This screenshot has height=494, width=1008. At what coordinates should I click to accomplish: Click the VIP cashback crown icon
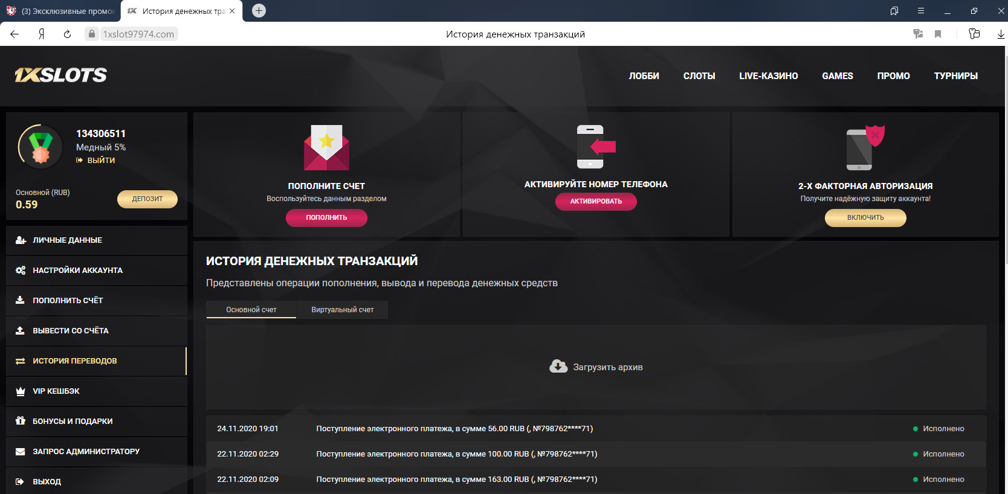(21, 391)
